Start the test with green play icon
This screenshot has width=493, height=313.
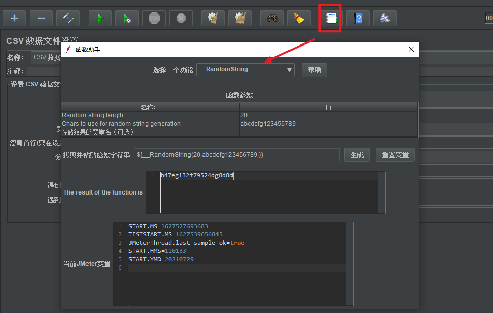[100, 18]
